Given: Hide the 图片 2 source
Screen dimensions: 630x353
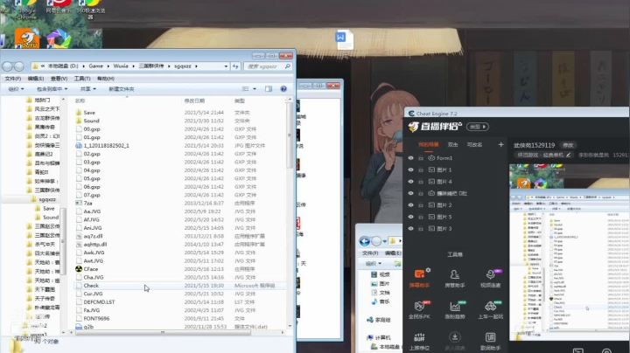Looking at the screenshot, I should tap(410, 205).
